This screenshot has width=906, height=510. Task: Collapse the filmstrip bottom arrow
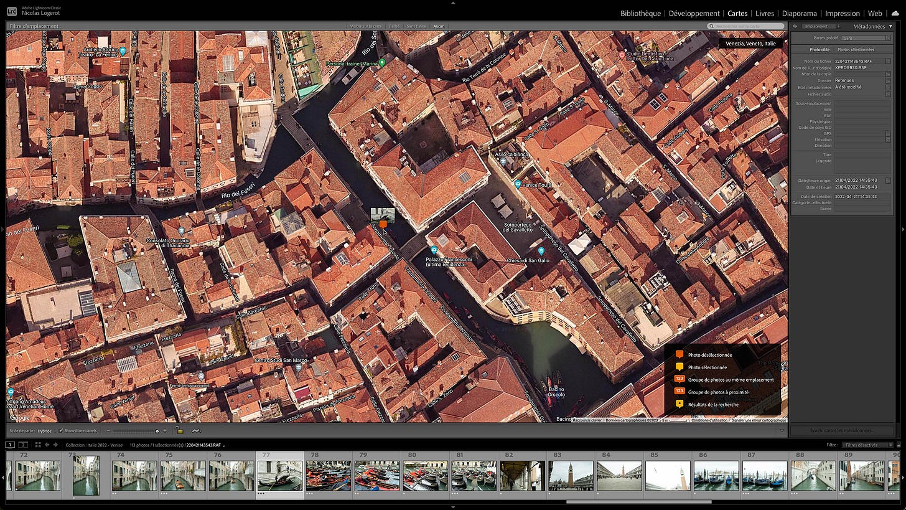point(453,507)
